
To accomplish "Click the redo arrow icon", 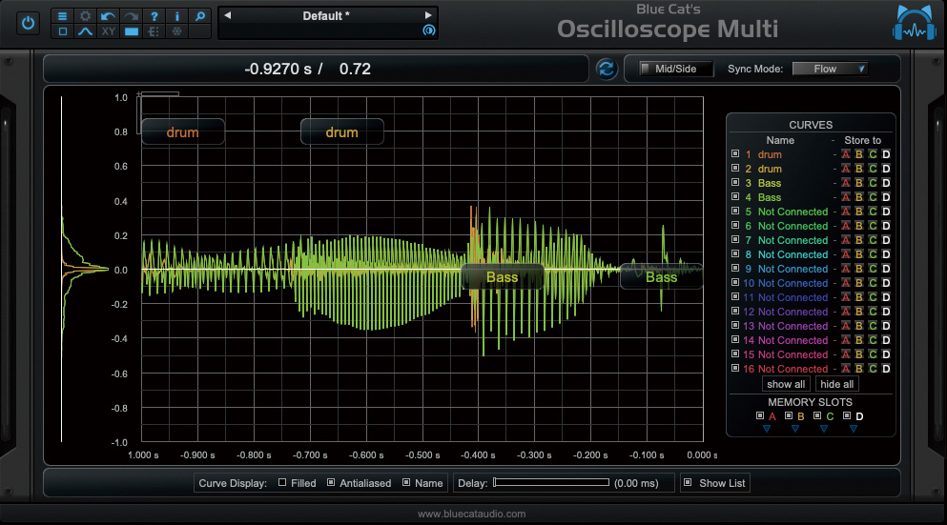I will tap(131, 16).
